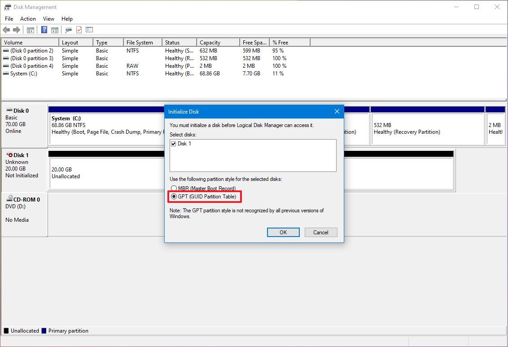
Task: Cancel the Initialize Disk dialog
Action: tap(320, 232)
